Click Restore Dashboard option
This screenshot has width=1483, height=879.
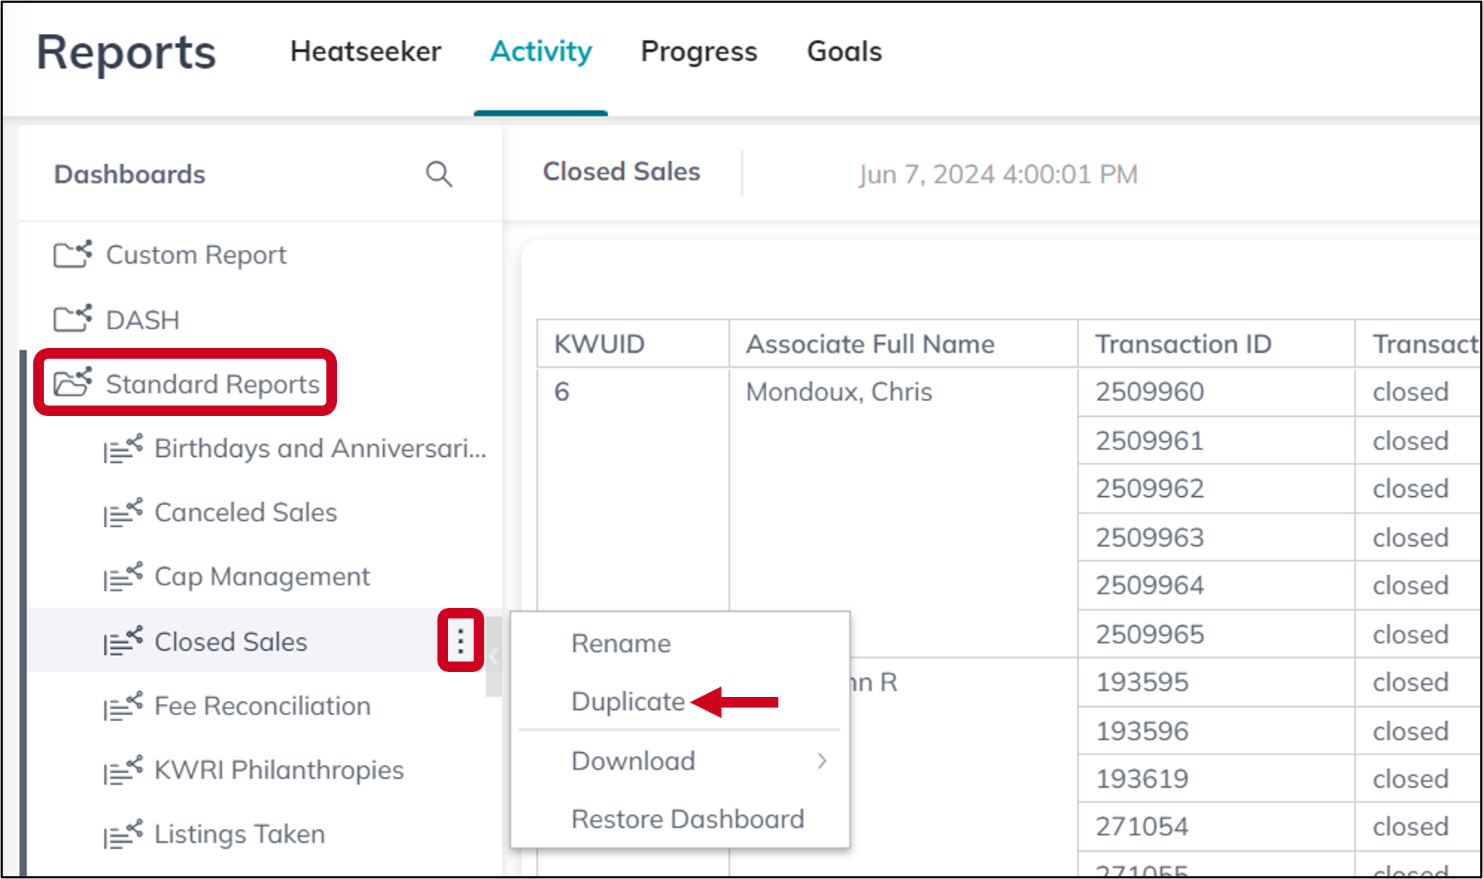[x=687, y=818]
